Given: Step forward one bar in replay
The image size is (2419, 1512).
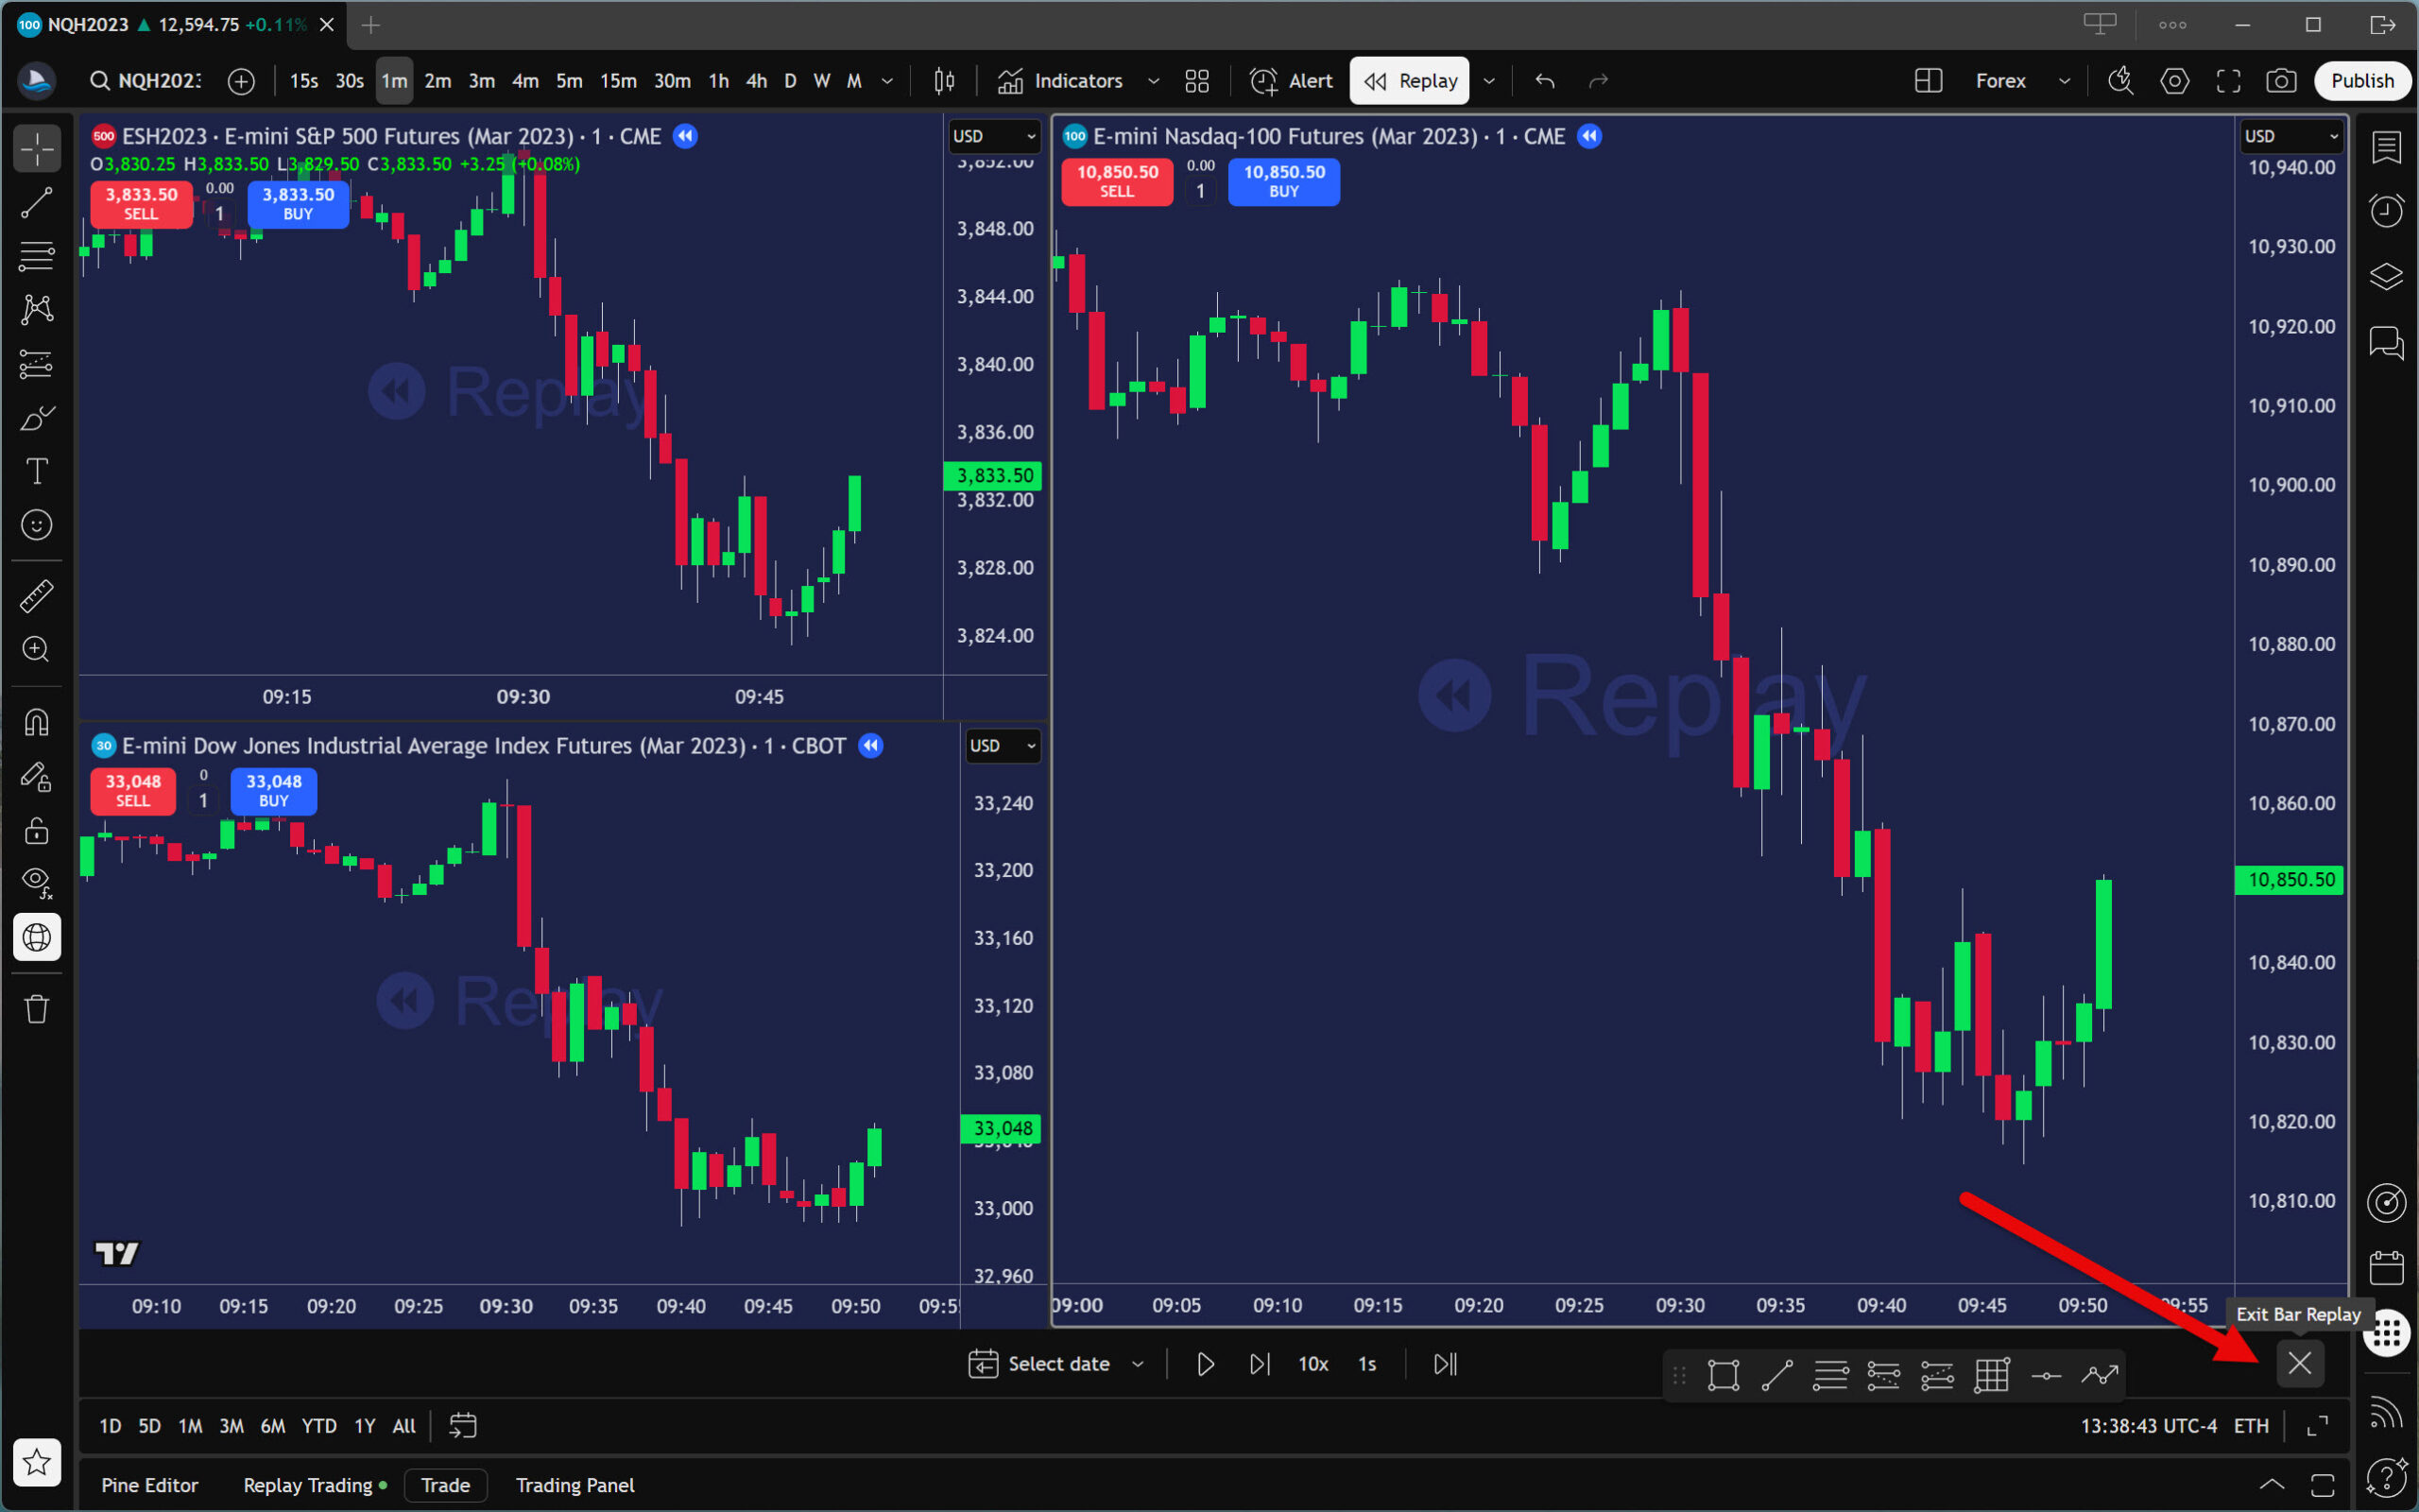Looking at the screenshot, I should pos(1260,1364).
